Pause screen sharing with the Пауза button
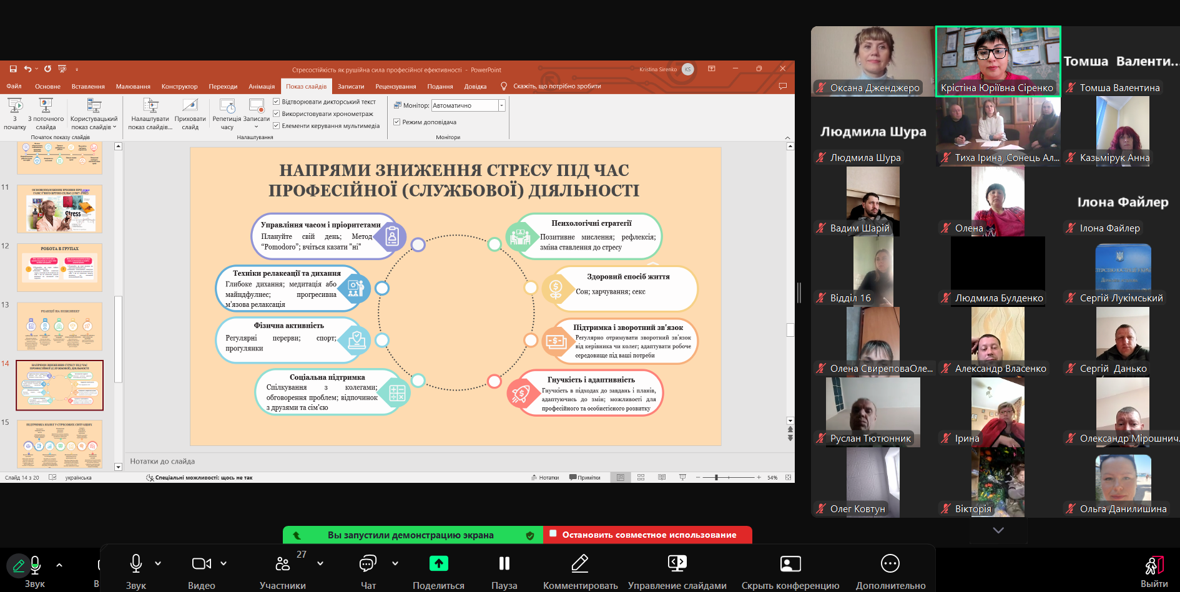The image size is (1180, 592). click(x=504, y=564)
